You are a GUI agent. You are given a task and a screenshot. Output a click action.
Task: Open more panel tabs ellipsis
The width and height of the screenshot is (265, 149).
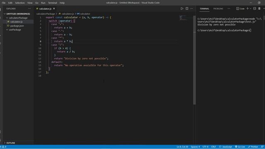pos(229,9)
